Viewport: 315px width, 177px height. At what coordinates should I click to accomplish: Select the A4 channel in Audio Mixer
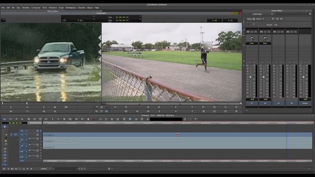291,103
